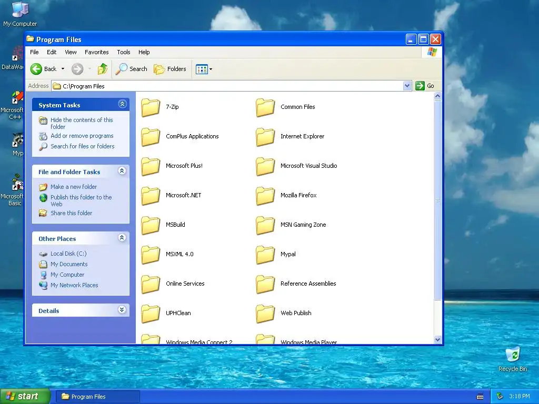
Task: Open the Search pane
Action: pos(131,69)
